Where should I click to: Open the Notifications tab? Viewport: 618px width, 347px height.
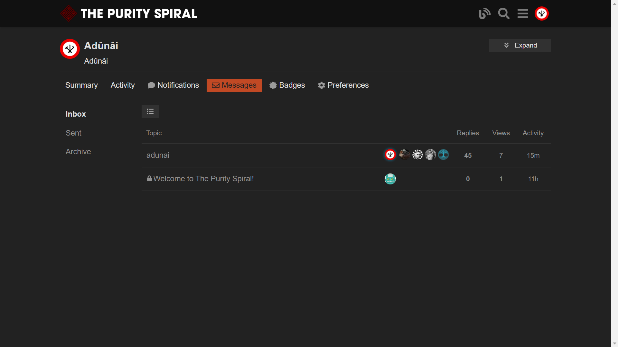click(x=173, y=85)
